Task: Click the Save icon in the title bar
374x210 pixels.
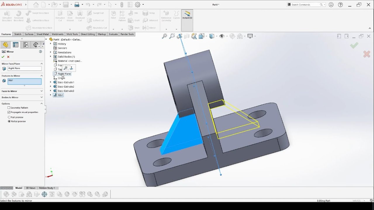Action: (x=65, y=5)
